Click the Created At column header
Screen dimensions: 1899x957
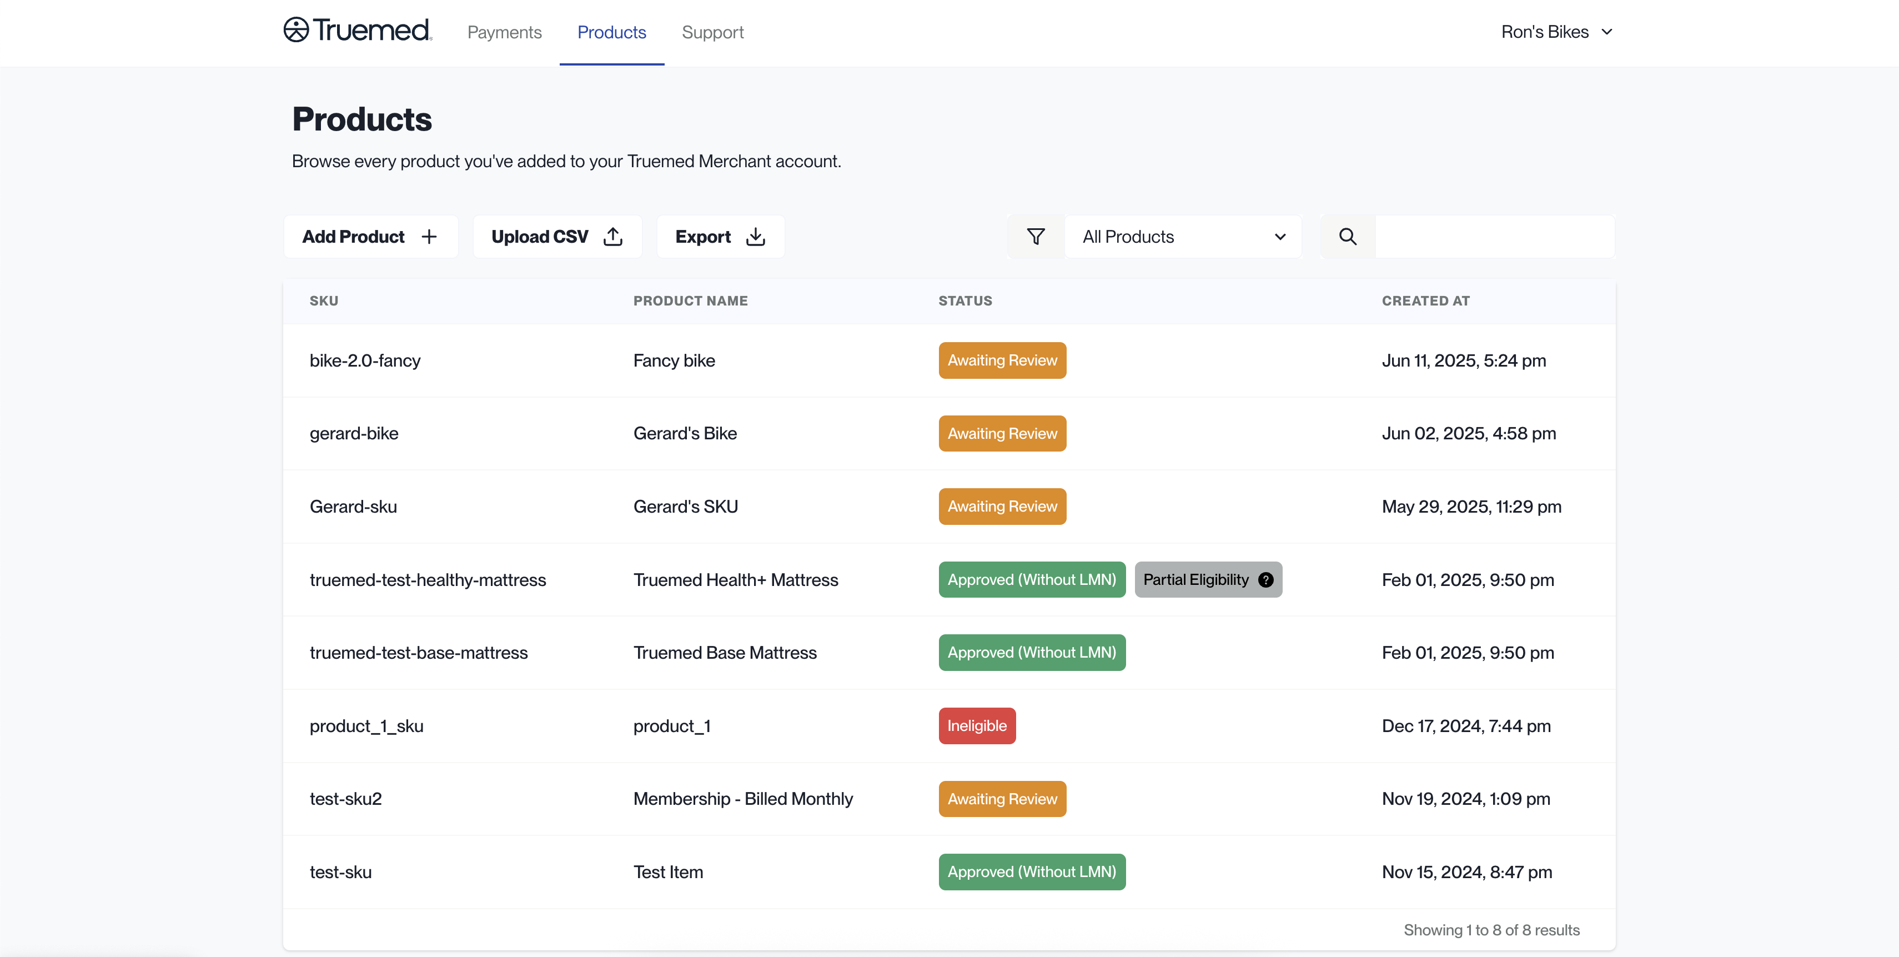pyautogui.click(x=1425, y=301)
